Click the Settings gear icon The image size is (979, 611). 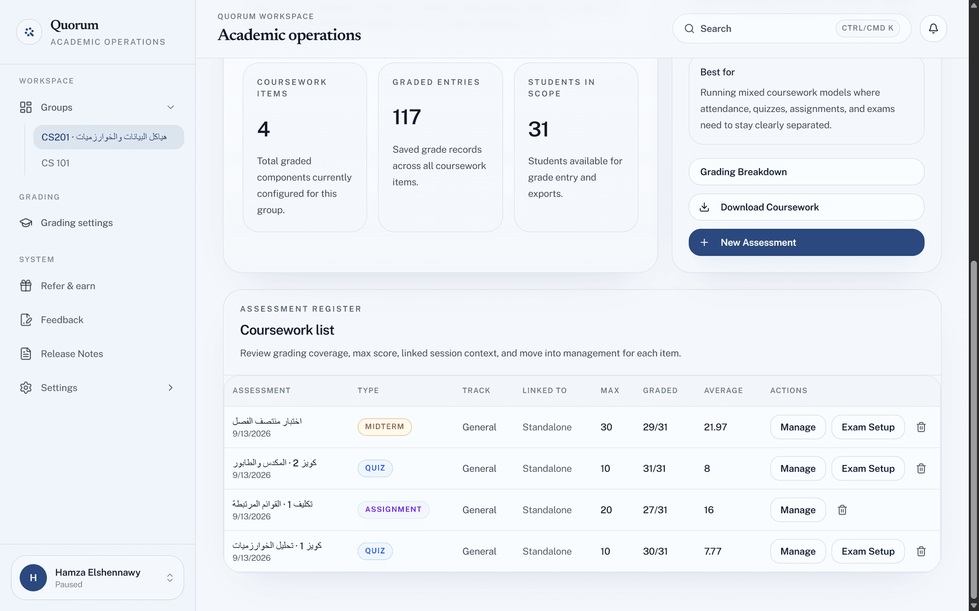(25, 388)
